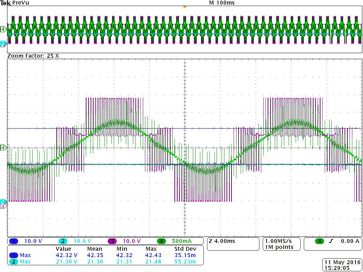Click channel 1 scale 10.0 V

pos(33,241)
